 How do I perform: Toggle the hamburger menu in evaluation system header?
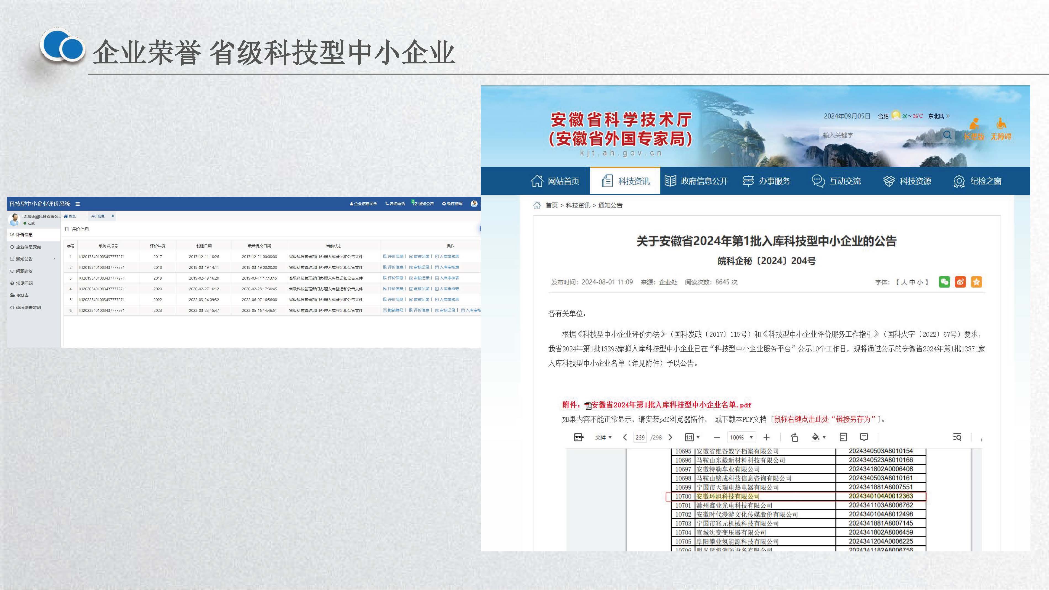77,204
